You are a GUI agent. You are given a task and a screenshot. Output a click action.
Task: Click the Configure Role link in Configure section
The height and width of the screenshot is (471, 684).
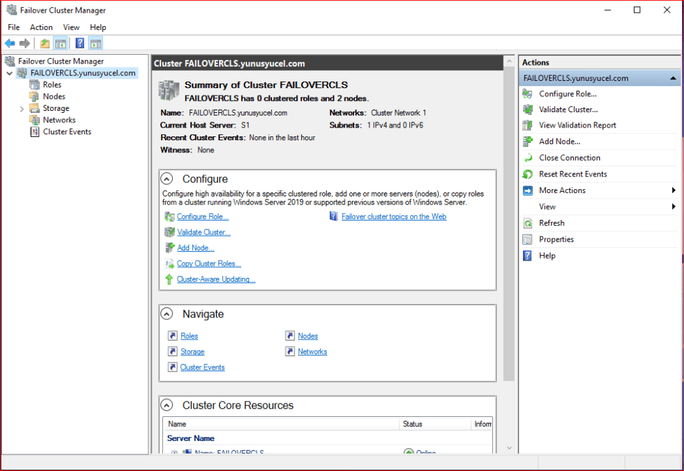202,216
